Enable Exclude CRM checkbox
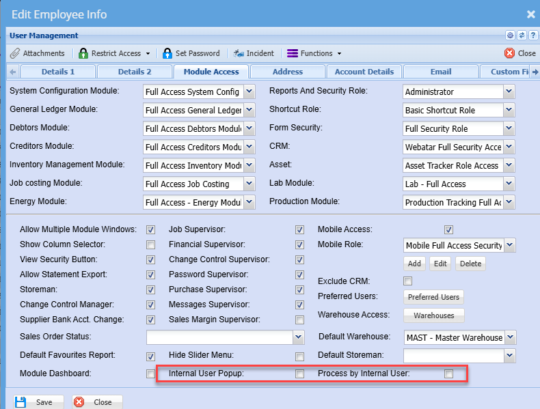 click(408, 281)
